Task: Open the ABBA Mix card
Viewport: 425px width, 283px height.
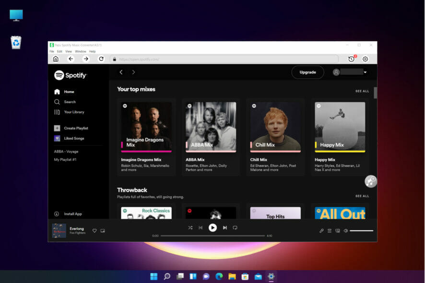Action: 211,137
